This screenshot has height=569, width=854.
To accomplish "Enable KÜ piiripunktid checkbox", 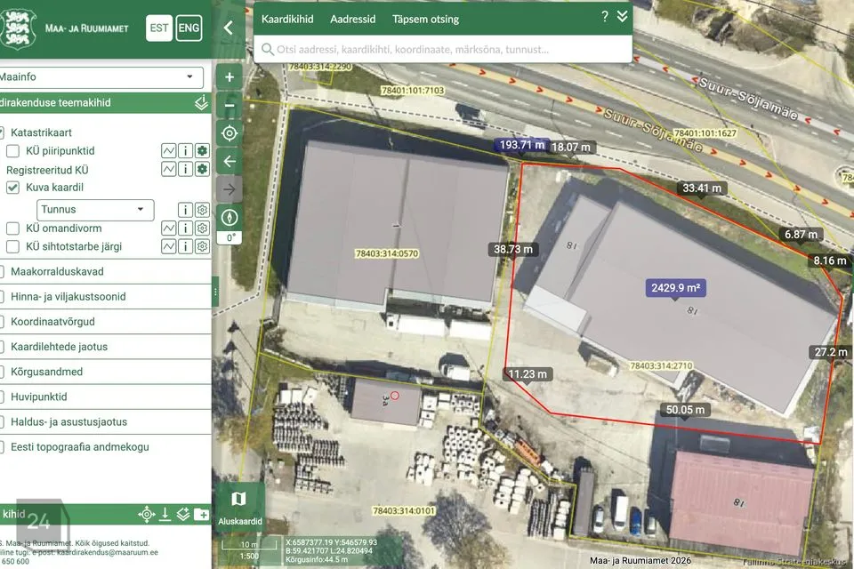I will [13, 151].
